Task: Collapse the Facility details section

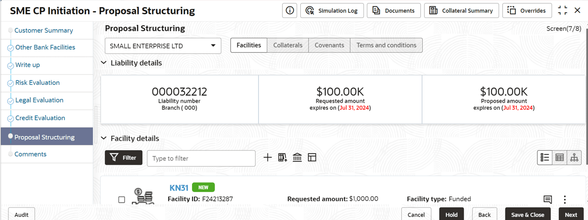Action: point(104,139)
